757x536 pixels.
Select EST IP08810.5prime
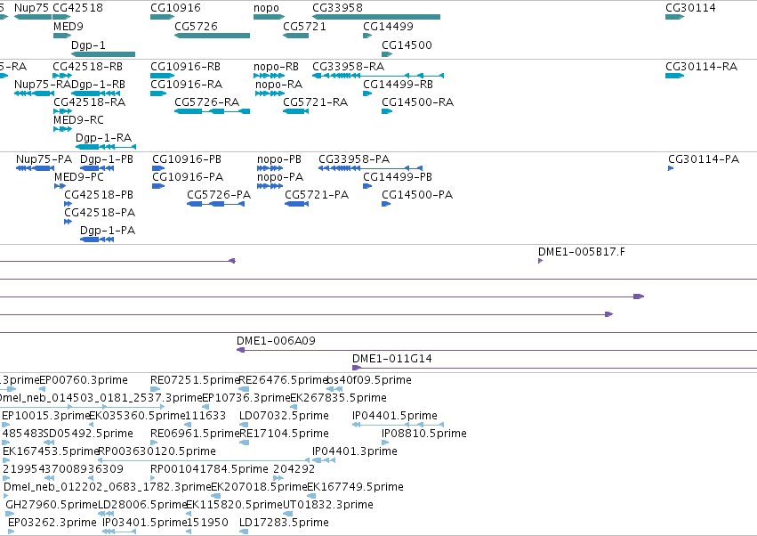coord(424,434)
